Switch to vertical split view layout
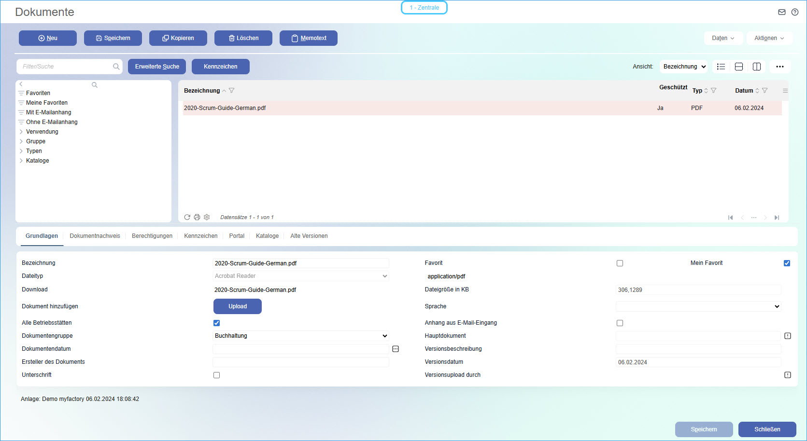 click(x=756, y=66)
